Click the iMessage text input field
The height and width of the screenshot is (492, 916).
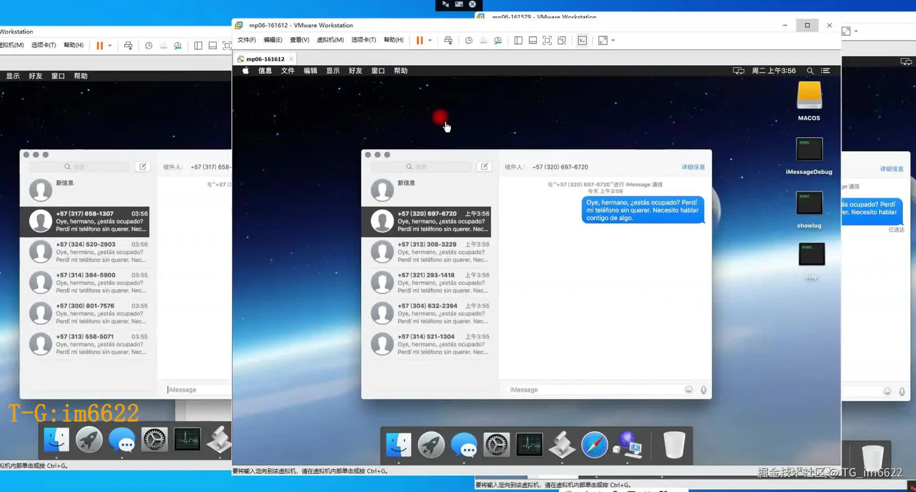click(592, 390)
